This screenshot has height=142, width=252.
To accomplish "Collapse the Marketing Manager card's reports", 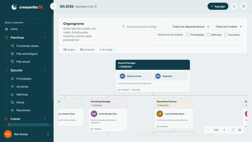I will click(124, 129).
